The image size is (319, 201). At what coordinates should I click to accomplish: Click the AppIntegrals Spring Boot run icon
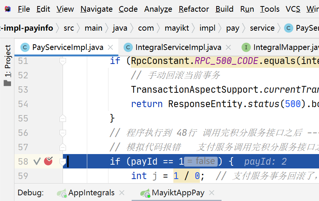coord(62,193)
